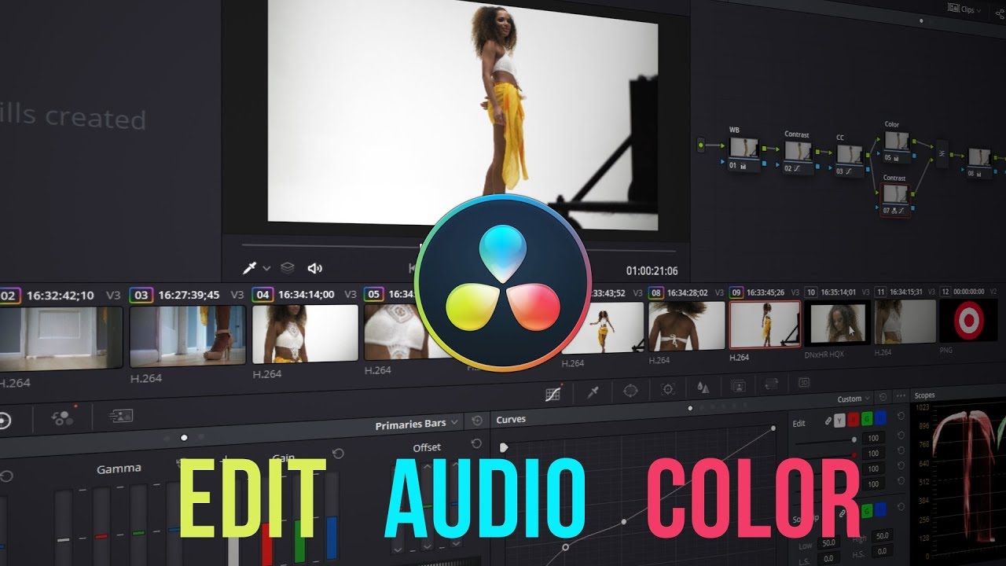Open the Power Window palette icon

630,389
